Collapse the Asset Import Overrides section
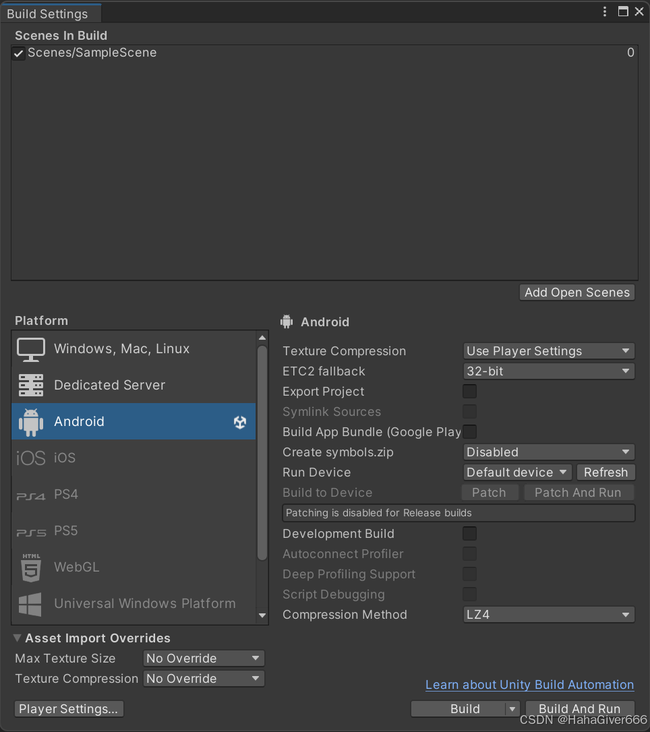Image resolution: width=650 pixels, height=732 pixels. click(18, 638)
